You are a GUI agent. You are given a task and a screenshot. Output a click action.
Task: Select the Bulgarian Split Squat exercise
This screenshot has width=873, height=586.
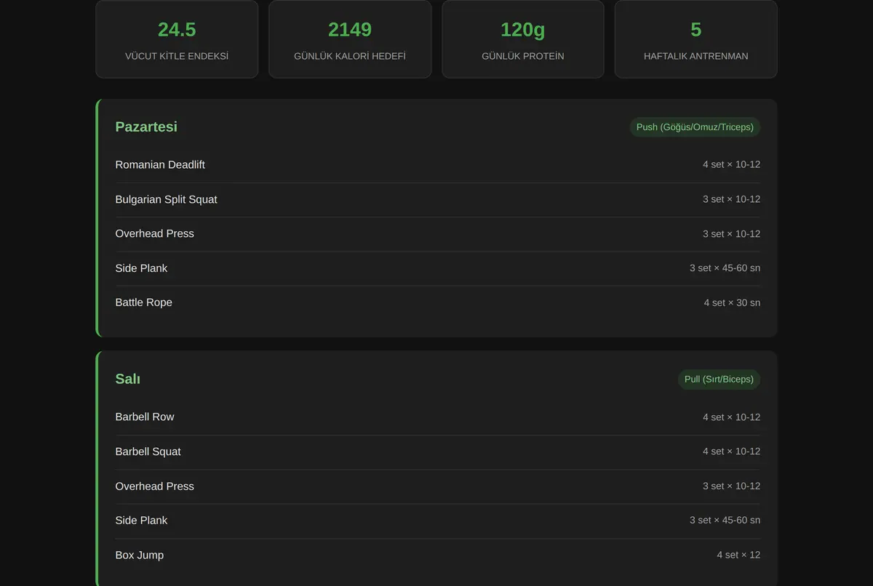point(166,199)
